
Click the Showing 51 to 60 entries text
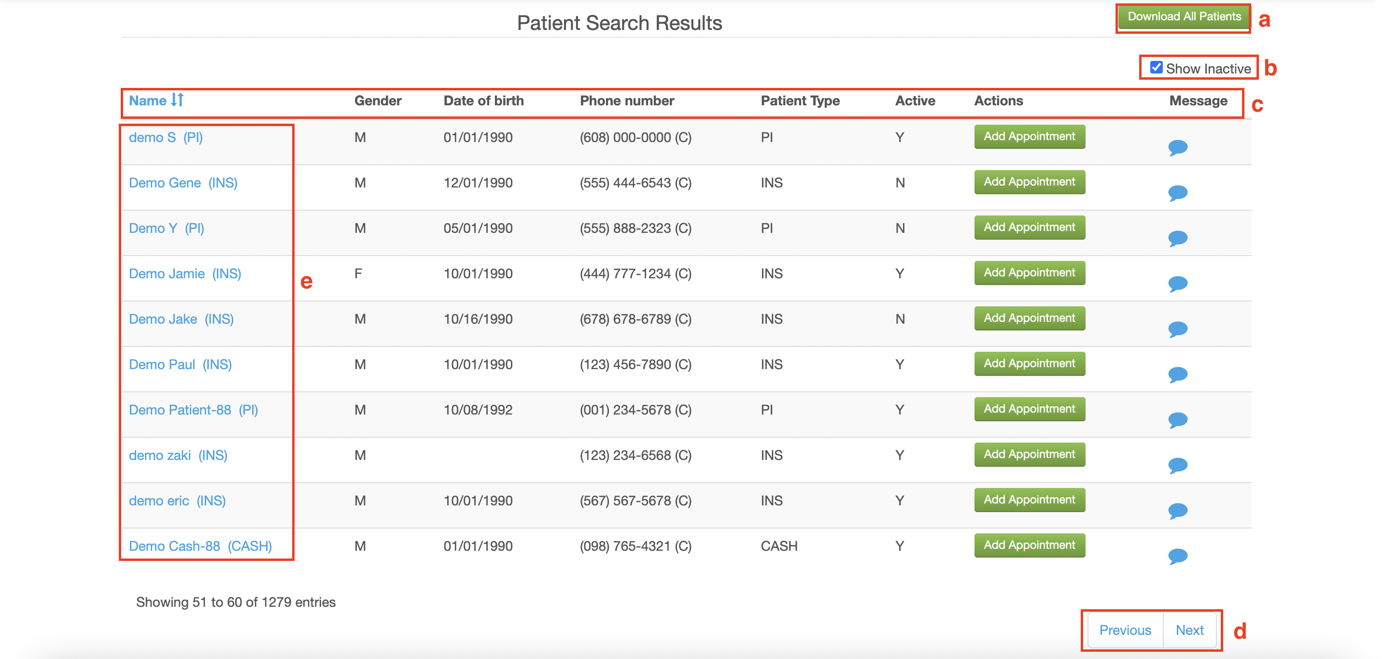click(235, 602)
